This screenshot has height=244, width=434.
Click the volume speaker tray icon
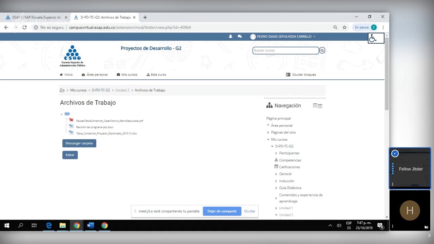(x=339, y=225)
